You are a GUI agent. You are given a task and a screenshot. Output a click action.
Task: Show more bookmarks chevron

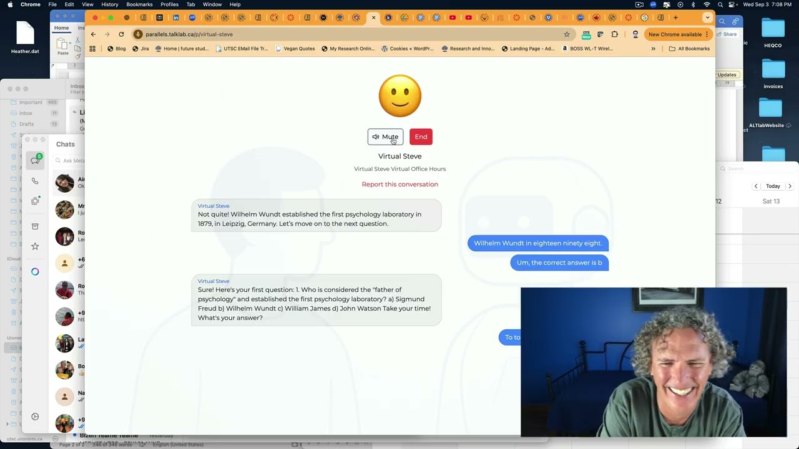[654, 49]
